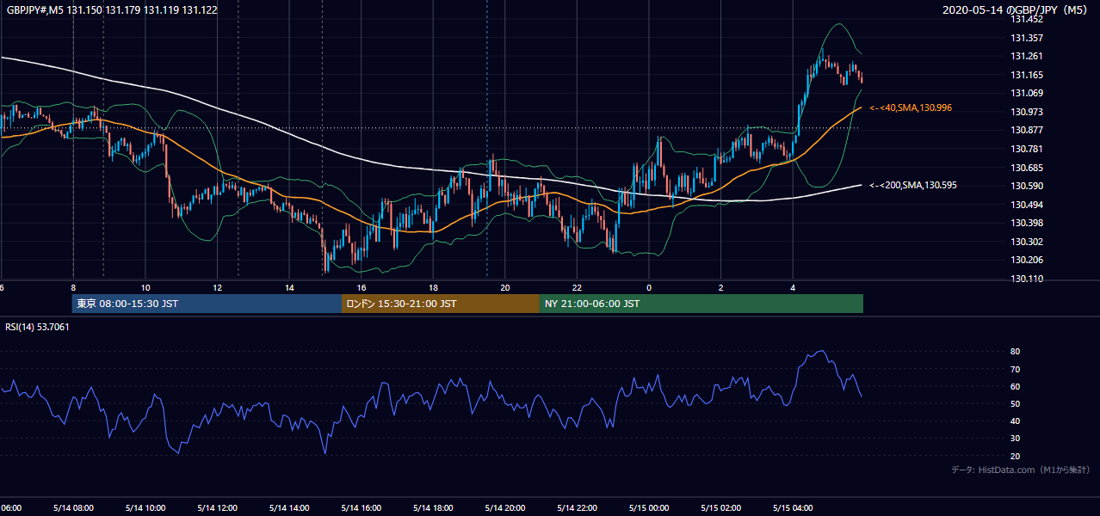Click hour label 18 under the price chart
This screenshot has width=1100, height=516.
tap(434, 287)
